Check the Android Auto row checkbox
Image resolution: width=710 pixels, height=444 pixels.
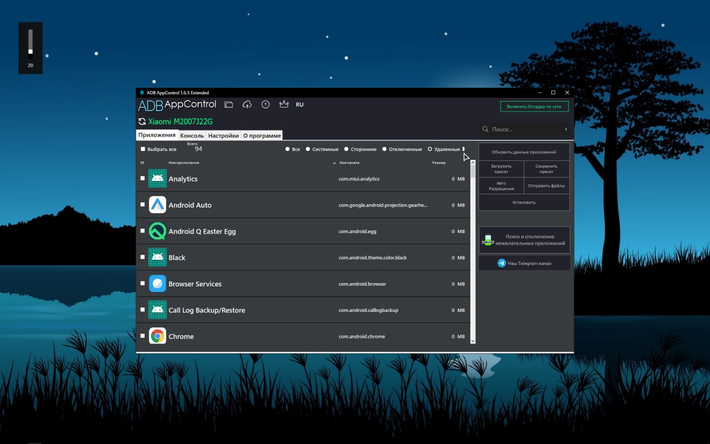click(x=143, y=205)
